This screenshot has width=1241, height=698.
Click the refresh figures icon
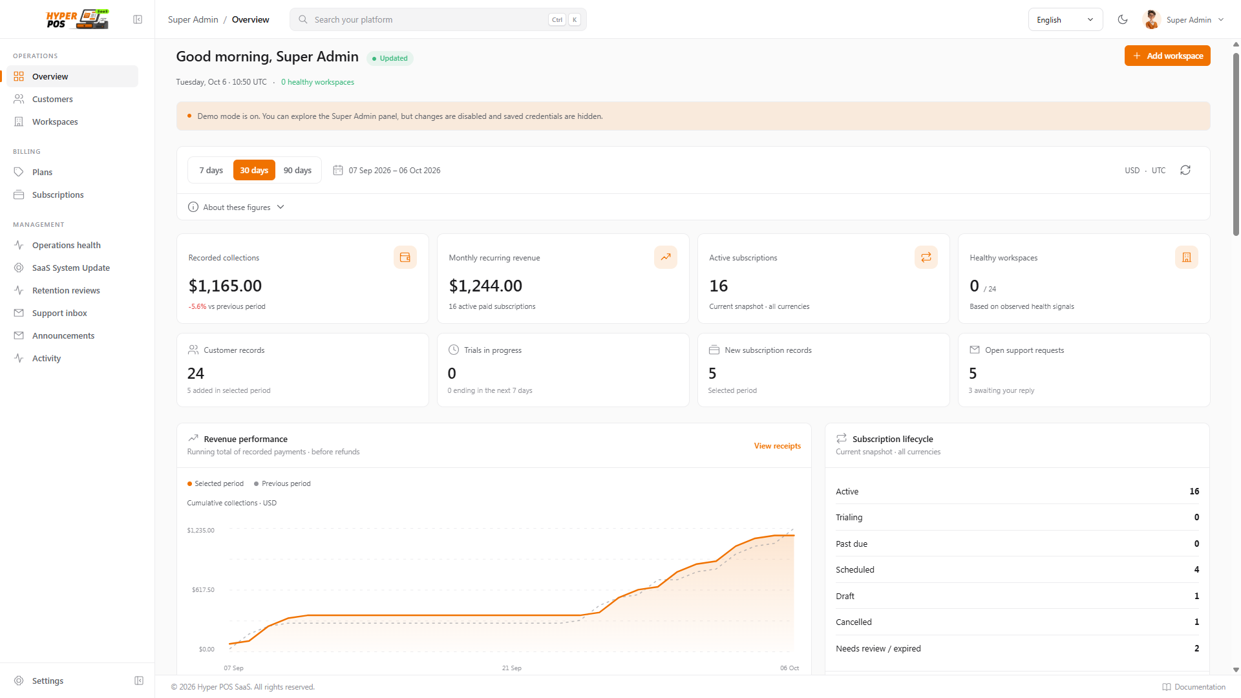click(1185, 170)
